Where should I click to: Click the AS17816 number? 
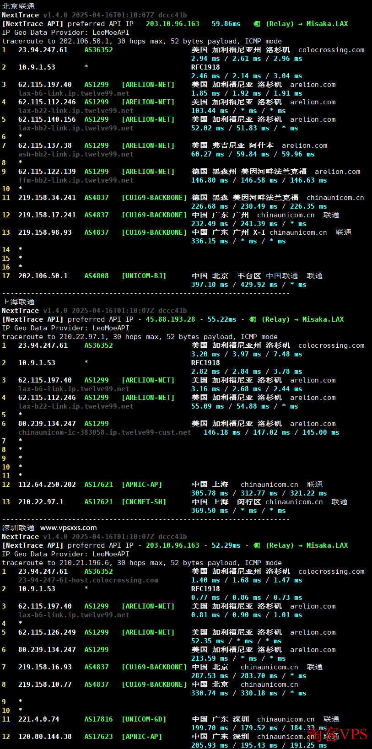pyautogui.click(x=98, y=719)
